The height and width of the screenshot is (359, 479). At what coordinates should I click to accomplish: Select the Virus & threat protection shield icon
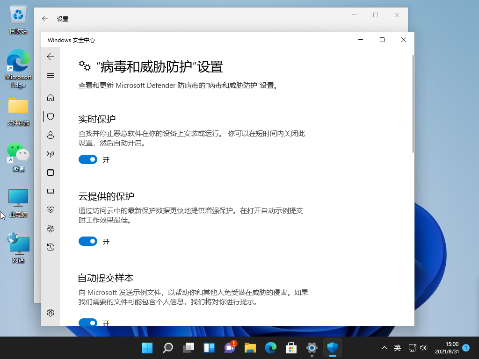point(51,116)
